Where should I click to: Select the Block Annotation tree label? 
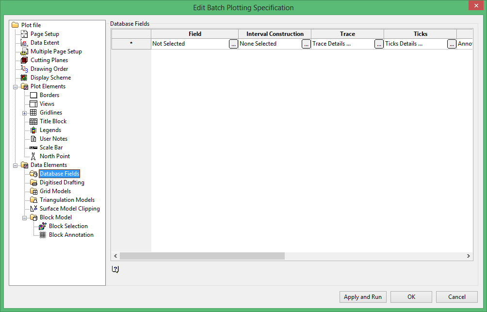coord(71,235)
